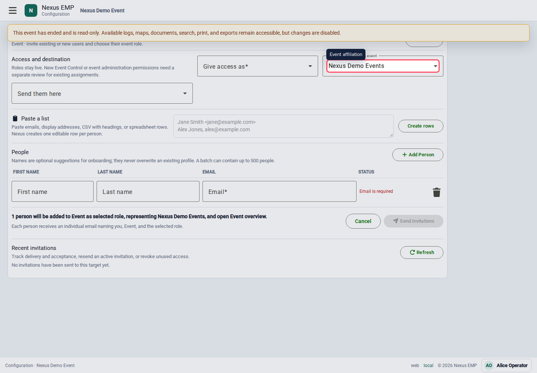Click the 'Recent invitations' heading
The height and width of the screenshot is (373, 537).
point(34,248)
